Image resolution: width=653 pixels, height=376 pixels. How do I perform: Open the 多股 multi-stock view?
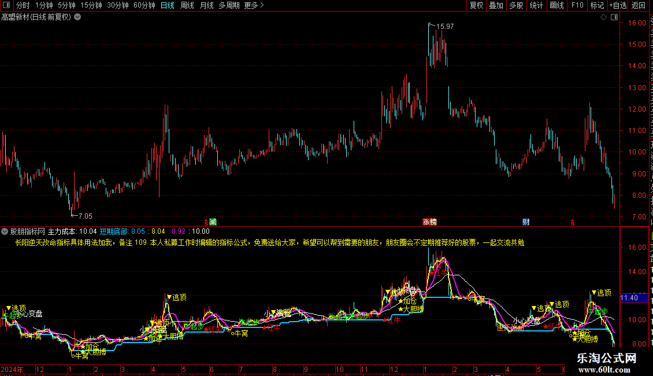coord(516,5)
